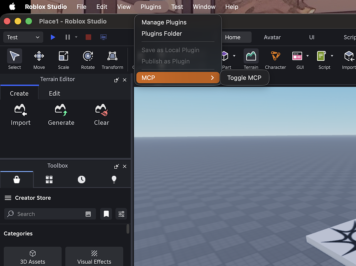Open the Roblox Studio app menu
Screen dimensions: 356x266
(x=46, y=7)
